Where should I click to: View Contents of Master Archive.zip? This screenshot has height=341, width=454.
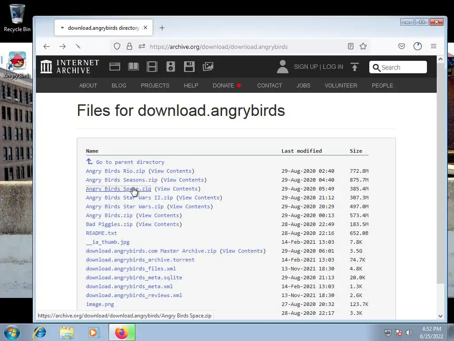pos(243,251)
